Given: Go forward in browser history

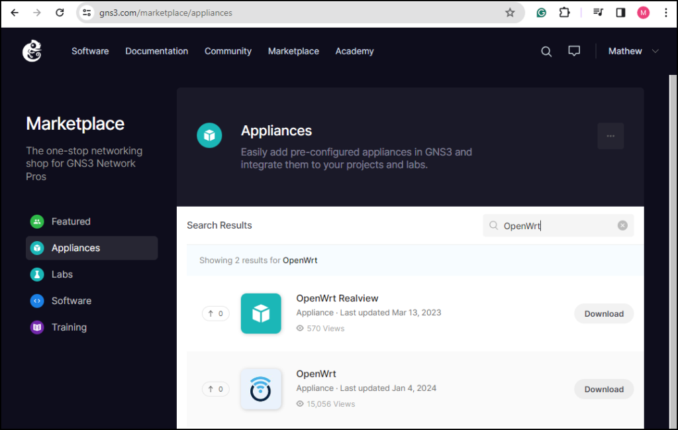Looking at the screenshot, I should click(37, 13).
